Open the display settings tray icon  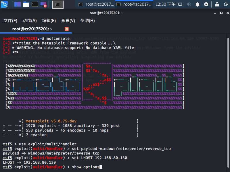pos(180,4)
